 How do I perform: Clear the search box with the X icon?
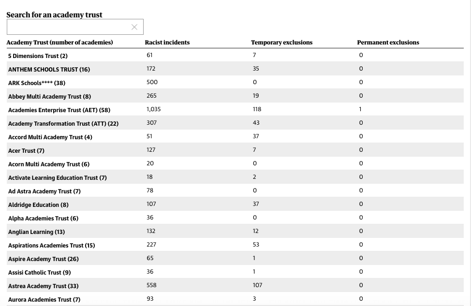pos(134,27)
